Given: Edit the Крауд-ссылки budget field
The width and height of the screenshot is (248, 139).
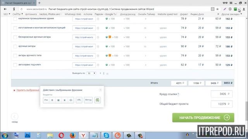Looking at the screenshot, I should (x=222, y=94).
